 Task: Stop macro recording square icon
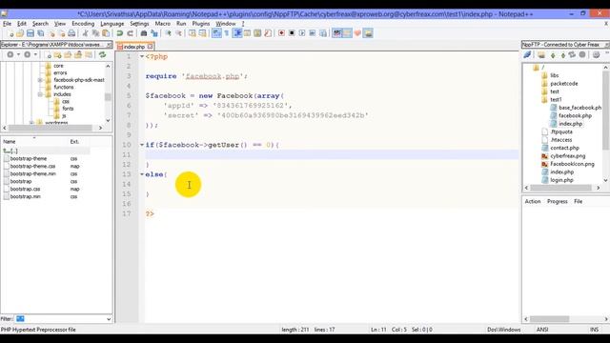pos(292,33)
